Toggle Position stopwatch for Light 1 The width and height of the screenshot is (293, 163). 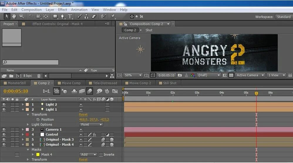tap(38, 119)
